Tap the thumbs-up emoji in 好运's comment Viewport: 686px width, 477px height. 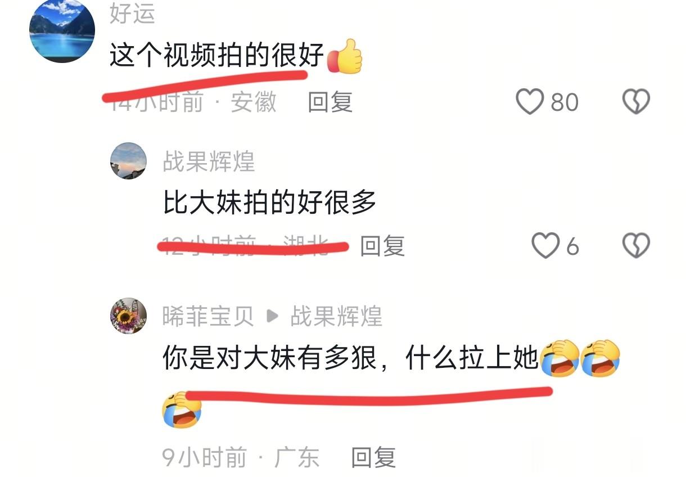pos(345,56)
